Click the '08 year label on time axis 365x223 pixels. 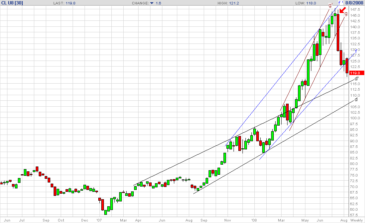pyautogui.click(x=254, y=220)
